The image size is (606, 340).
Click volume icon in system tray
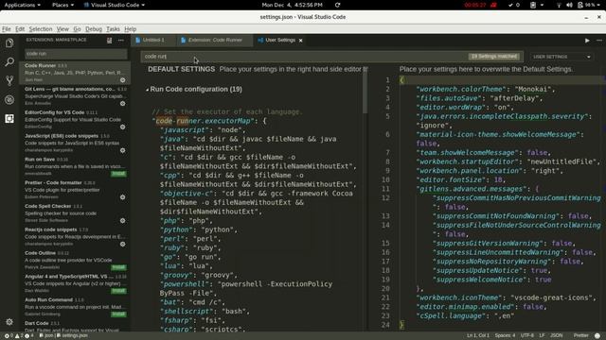(x=569, y=5)
